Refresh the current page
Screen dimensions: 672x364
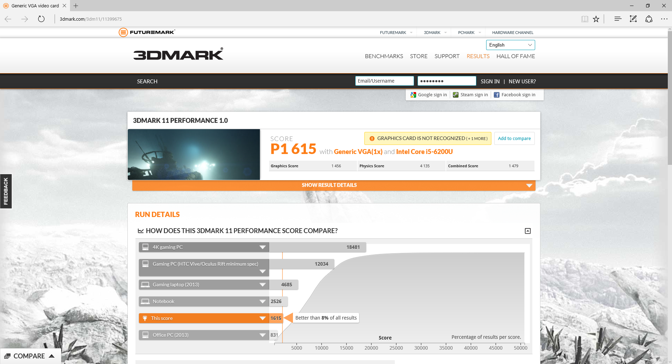[41, 19]
